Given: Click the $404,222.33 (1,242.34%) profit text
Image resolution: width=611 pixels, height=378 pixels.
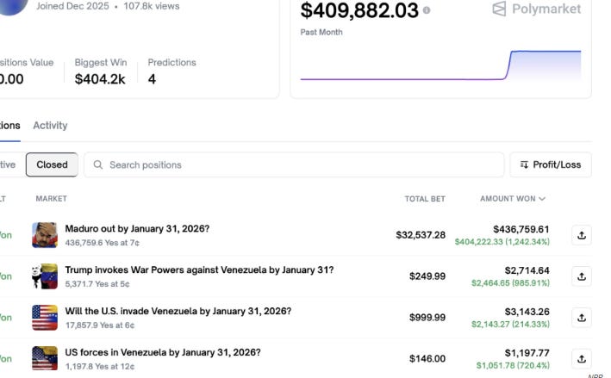Looking at the screenshot, I should 502,242.
